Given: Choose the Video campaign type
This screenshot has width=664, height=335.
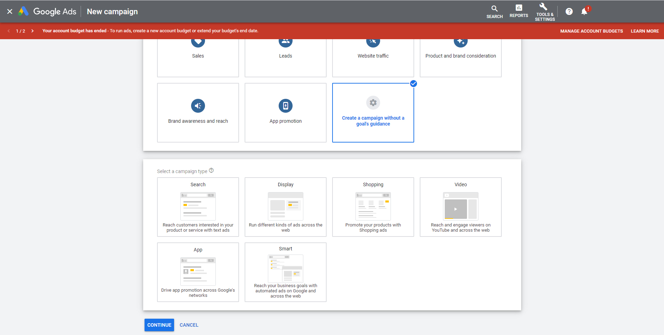Looking at the screenshot, I should [x=461, y=207].
